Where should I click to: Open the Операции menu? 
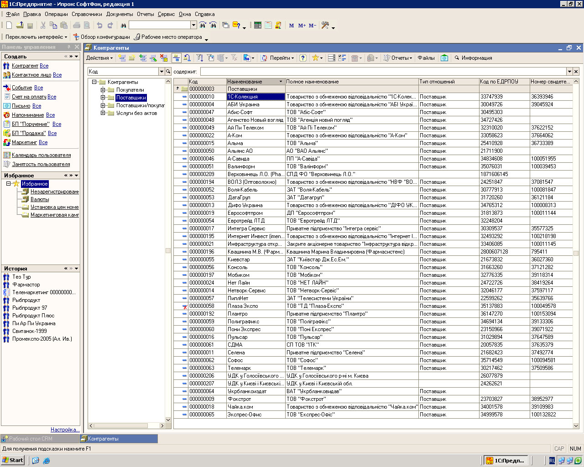tap(56, 14)
